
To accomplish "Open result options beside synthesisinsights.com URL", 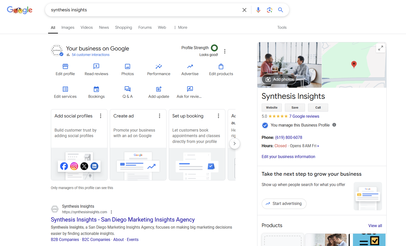I will [111, 212].
